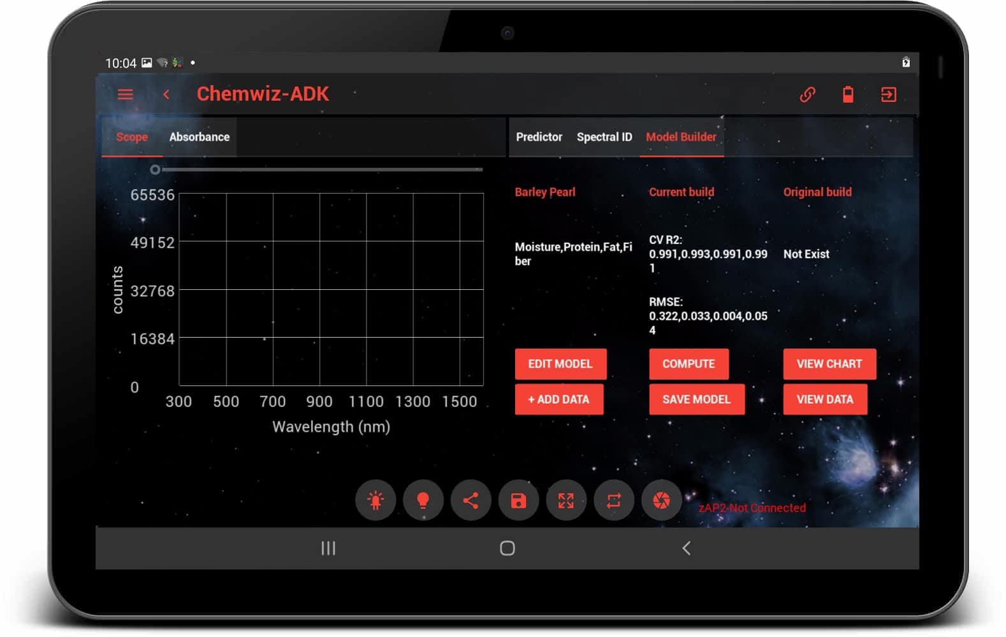Image resolution: width=1006 pixels, height=637 pixels.
Task: Click the slider handle above the chart
Action: (x=155, y=169)
